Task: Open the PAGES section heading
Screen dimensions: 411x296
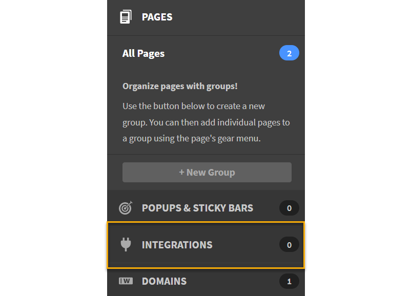Action: (157, 17)
